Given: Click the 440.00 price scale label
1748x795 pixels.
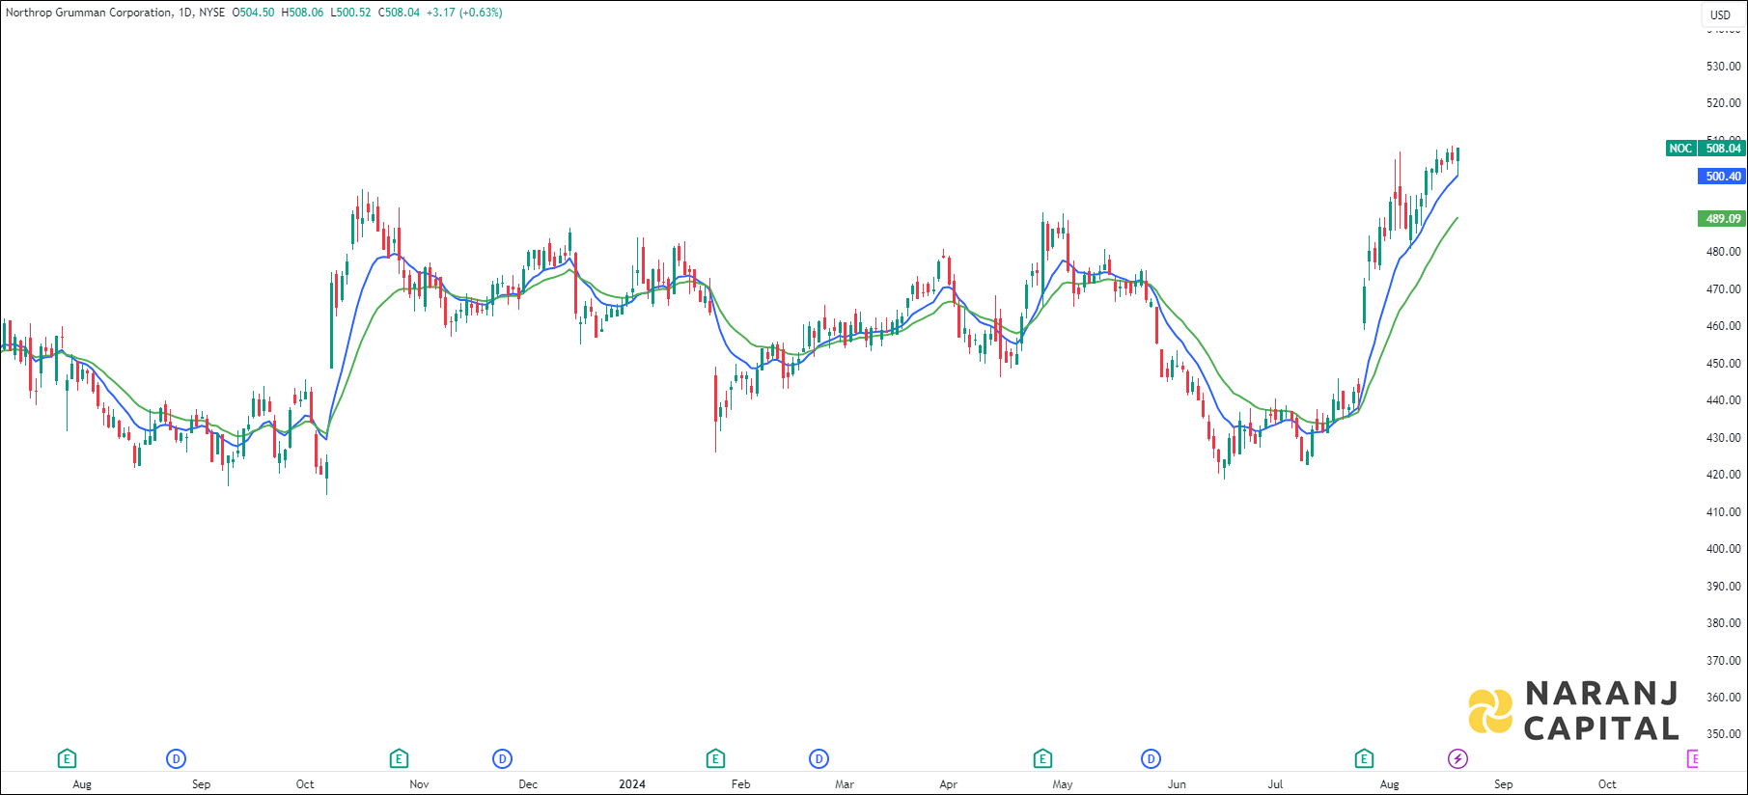Looking at the screenshot, I should click(1724, 400).
